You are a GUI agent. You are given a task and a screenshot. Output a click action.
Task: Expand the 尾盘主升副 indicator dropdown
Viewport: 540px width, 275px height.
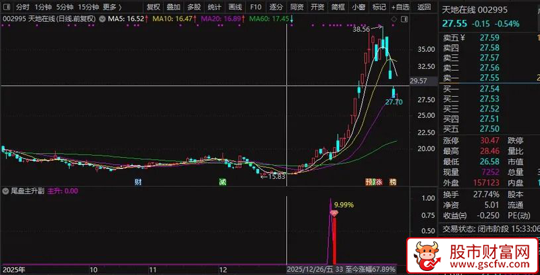(5, 191)
